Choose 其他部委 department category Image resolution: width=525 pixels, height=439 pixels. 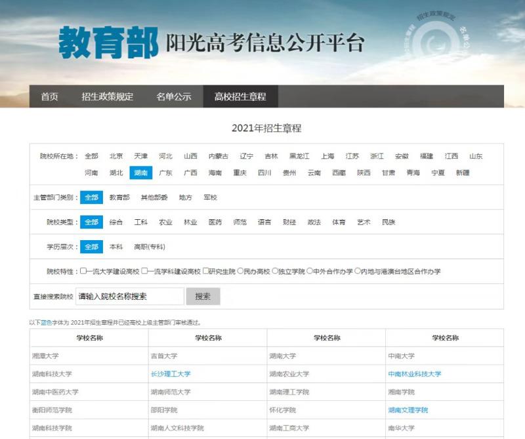(154, 198)
